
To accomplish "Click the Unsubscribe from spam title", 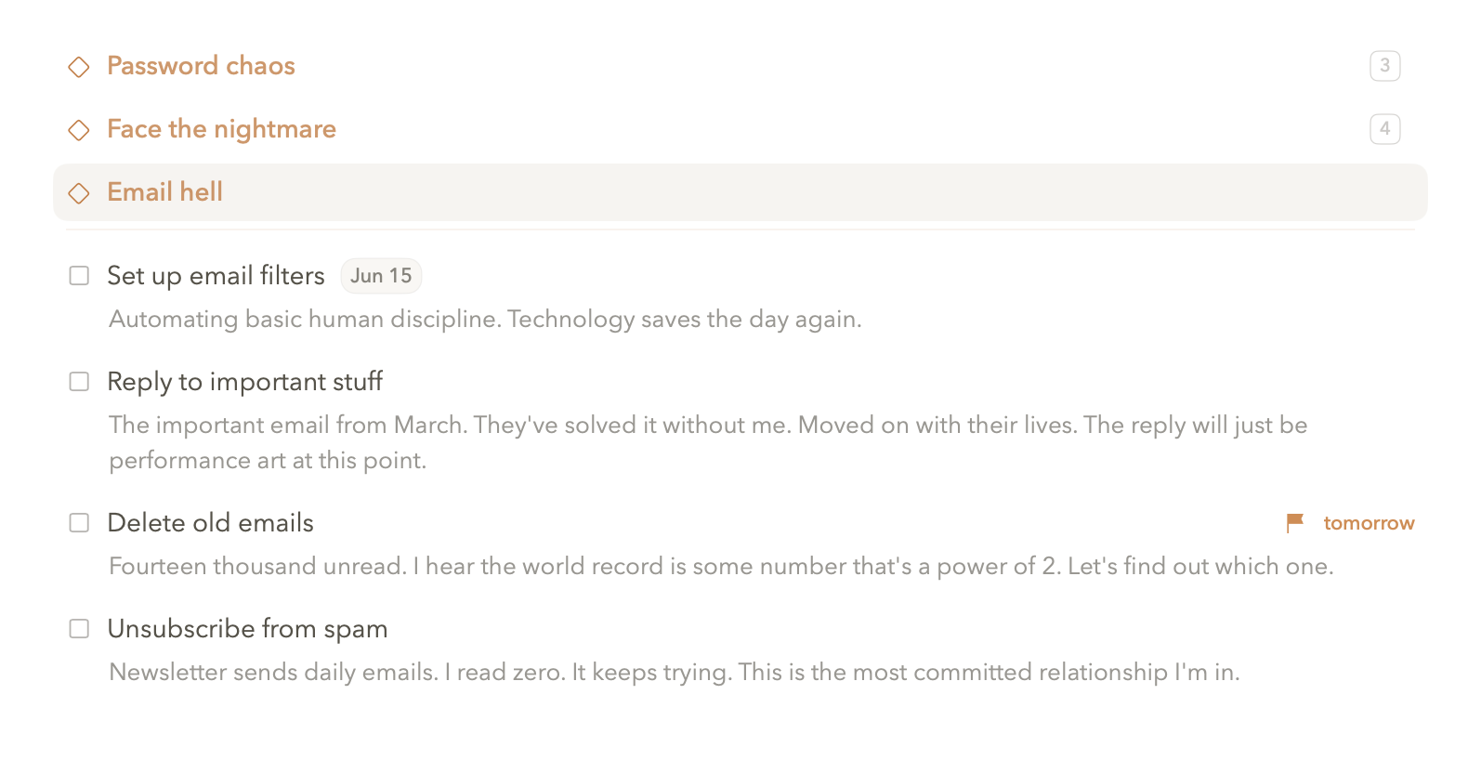I will (247, 629).
